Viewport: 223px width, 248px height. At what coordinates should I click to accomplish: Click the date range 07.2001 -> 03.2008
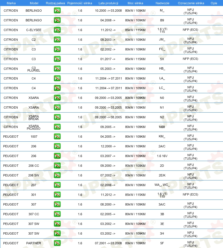(108, 243)
